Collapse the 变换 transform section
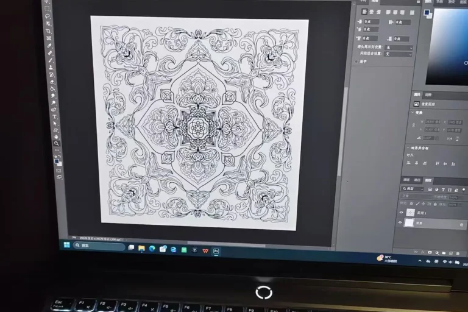The height and width of the screenshot is (312, 468). click(x=413, y=112)
